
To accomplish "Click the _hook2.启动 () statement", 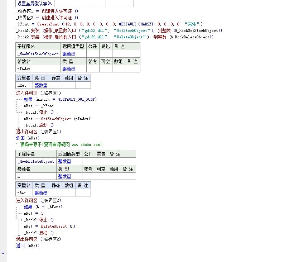I will coord(39,233).
